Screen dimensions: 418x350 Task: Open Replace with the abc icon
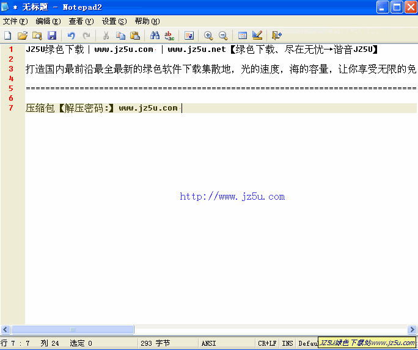(169, 35)
